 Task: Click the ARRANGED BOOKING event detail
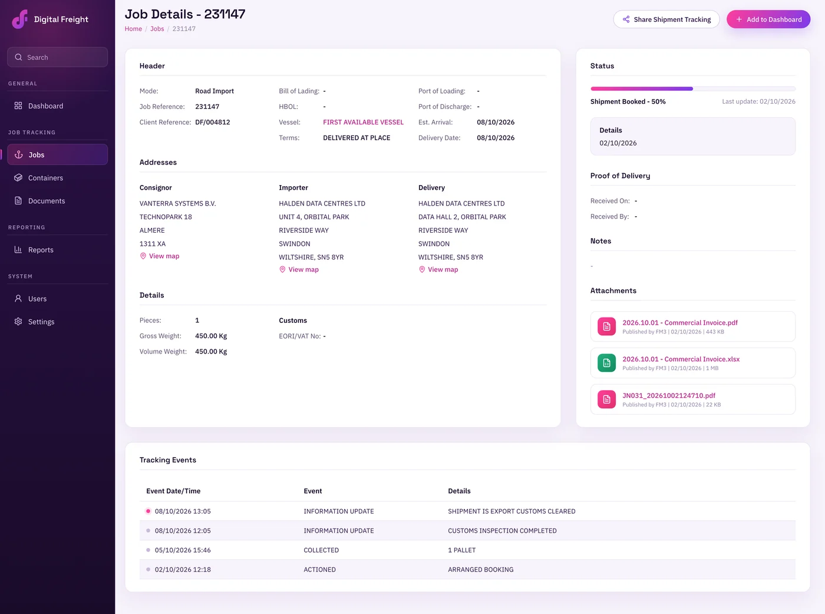[481, 570]
